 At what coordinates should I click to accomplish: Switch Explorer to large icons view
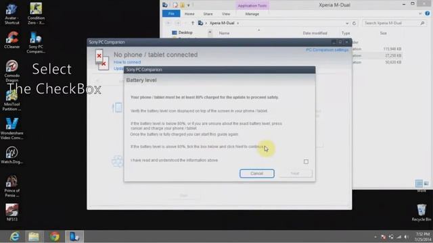426,183
